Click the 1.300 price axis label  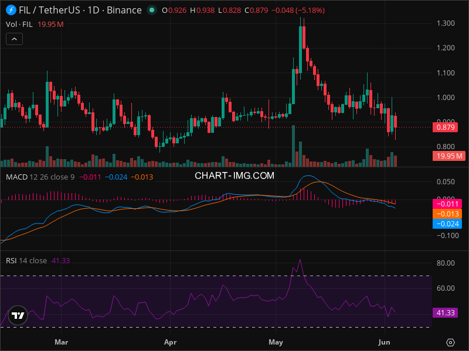click(446, 23)
